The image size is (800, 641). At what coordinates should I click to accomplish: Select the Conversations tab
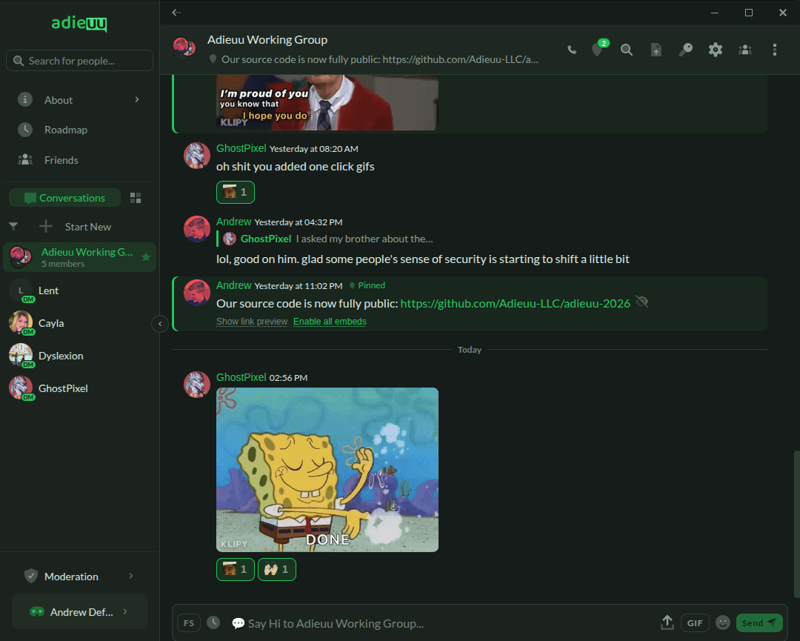[64, 198]
